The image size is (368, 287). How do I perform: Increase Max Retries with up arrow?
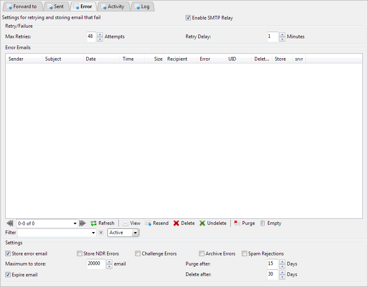click(100, 34)
